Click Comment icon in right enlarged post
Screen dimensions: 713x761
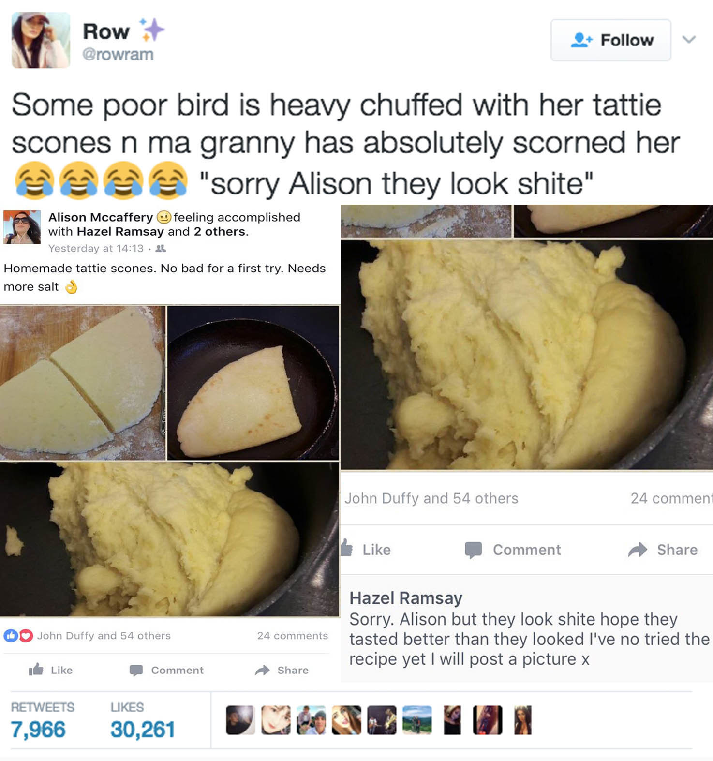(473, 550)
